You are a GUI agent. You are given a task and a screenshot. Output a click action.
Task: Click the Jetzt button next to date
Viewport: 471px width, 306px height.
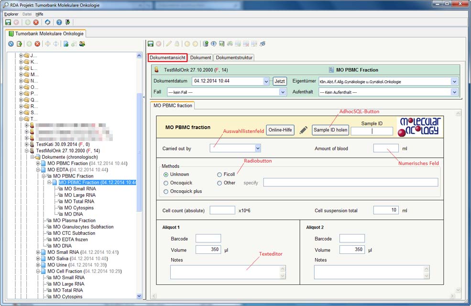[280, 81]
